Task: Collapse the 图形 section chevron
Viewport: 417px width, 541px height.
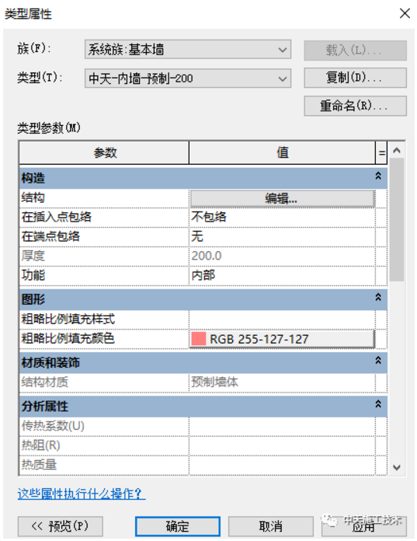Action: 378,298
